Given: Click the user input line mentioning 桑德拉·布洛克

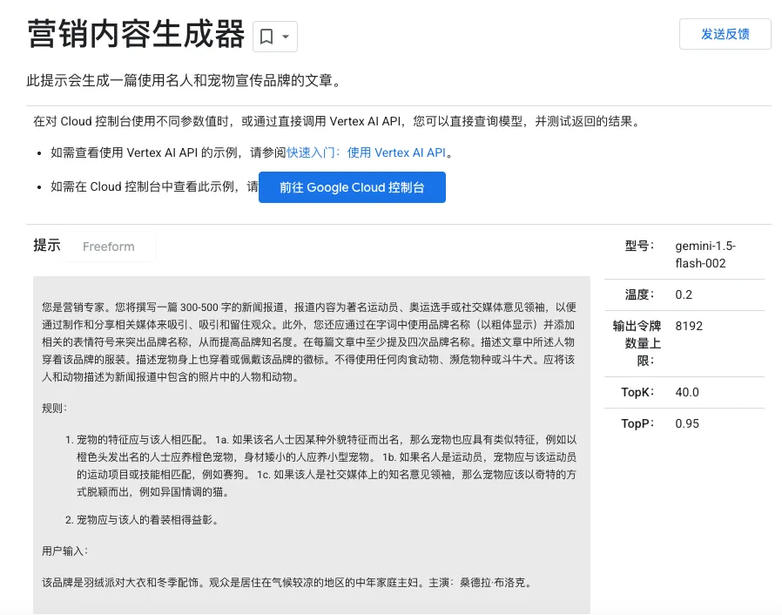Looking at the screenshot, I should [x=287, y=582].
